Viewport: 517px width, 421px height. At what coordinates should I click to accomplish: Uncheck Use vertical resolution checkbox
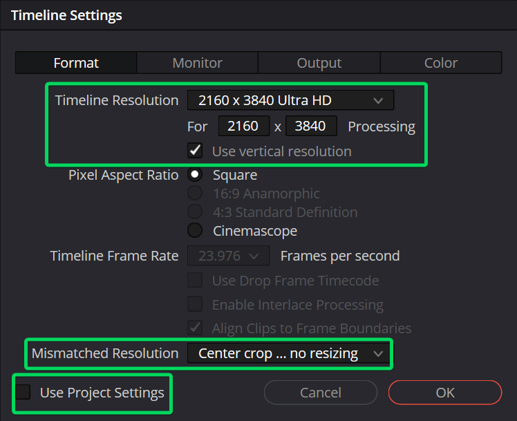(x=196, y=151)
